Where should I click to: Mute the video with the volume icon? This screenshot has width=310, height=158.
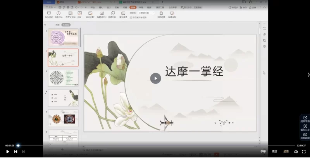click(x=296, y=151)
